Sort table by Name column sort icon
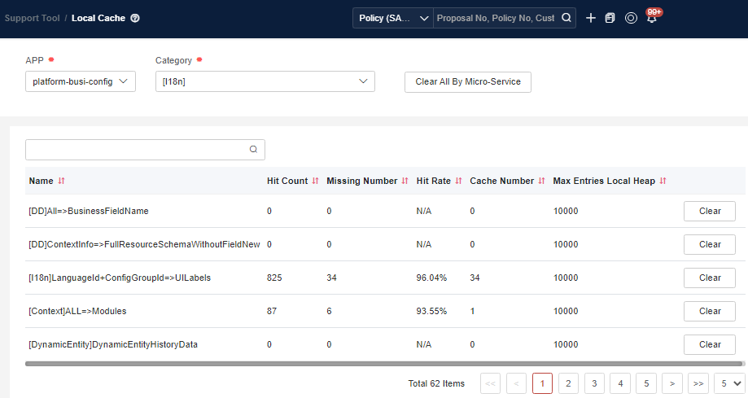Viewport: 748px width, 398px height. point(61,181)
